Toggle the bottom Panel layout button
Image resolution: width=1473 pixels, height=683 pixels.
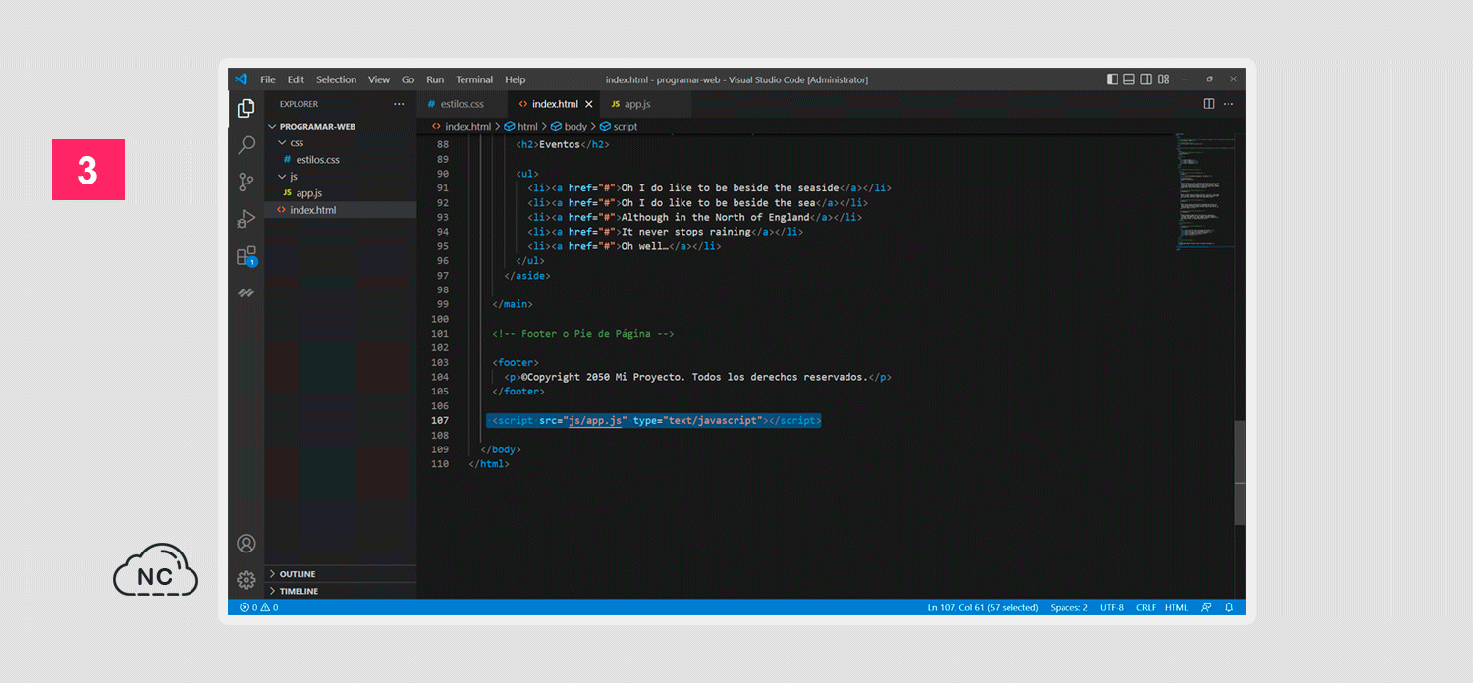[1129, 79]
